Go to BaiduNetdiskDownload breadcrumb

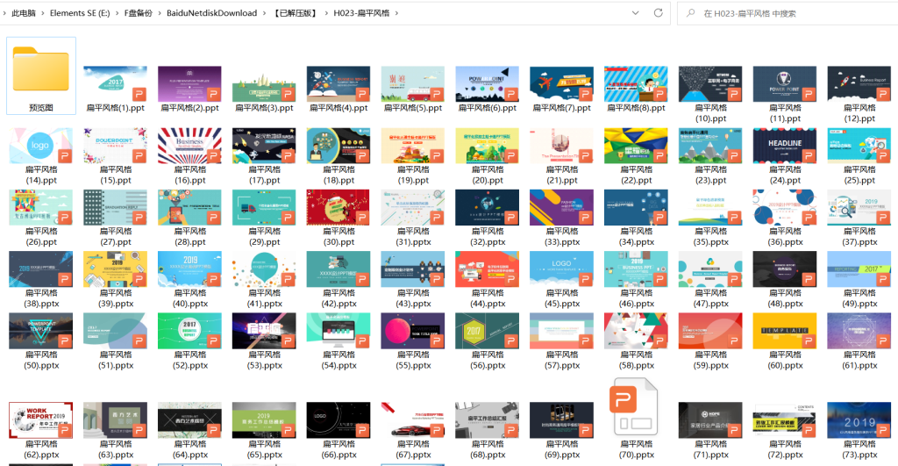[211, 13]
